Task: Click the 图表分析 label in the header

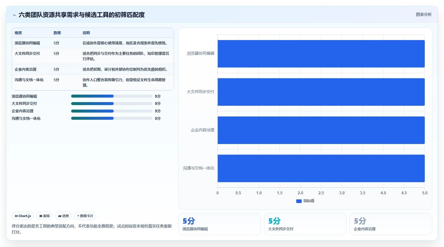Action: (424, 14)
